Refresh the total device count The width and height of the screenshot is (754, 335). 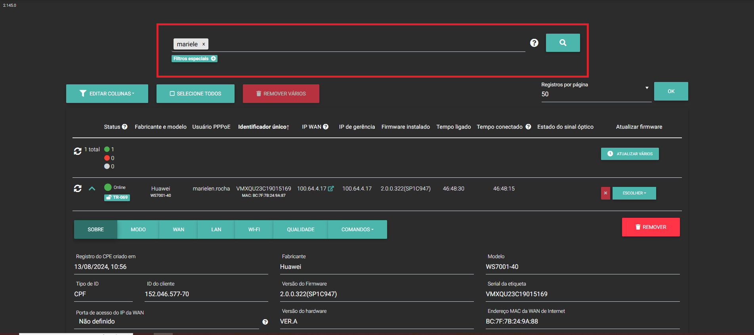tap(78, 151)
